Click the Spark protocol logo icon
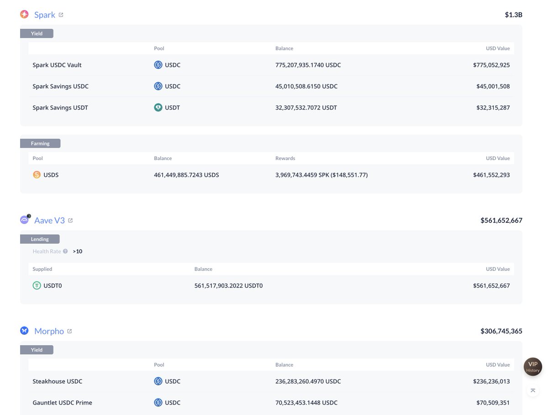Screen dimensions: 548x415 (24, 15)
